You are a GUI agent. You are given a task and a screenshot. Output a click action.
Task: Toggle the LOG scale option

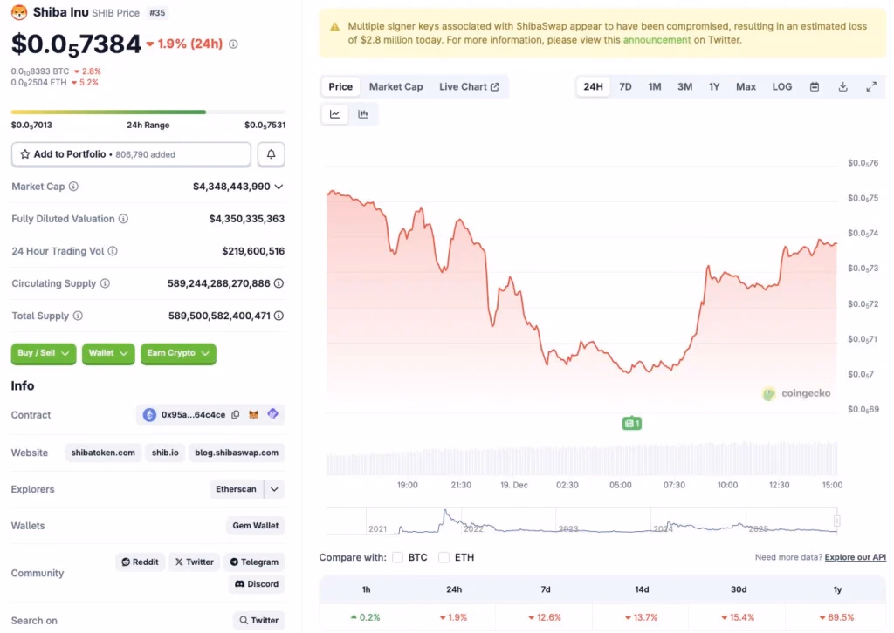[x=782, y=87]
